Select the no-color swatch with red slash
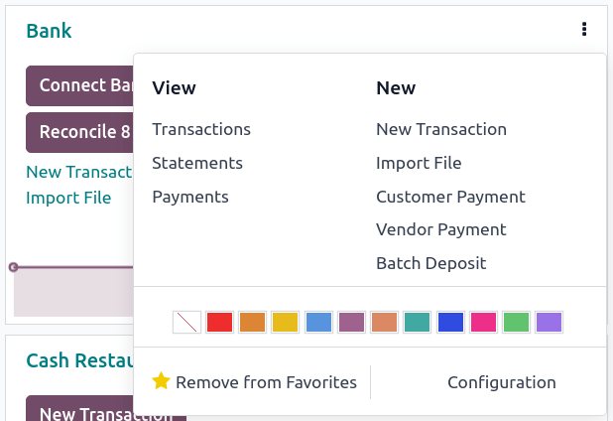This screenshot has width=613, height=421. point(186,322)
